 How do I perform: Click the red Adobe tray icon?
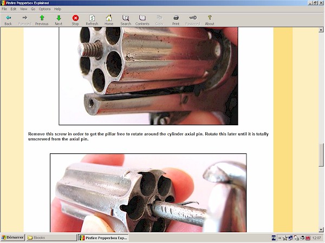[308, 238]
